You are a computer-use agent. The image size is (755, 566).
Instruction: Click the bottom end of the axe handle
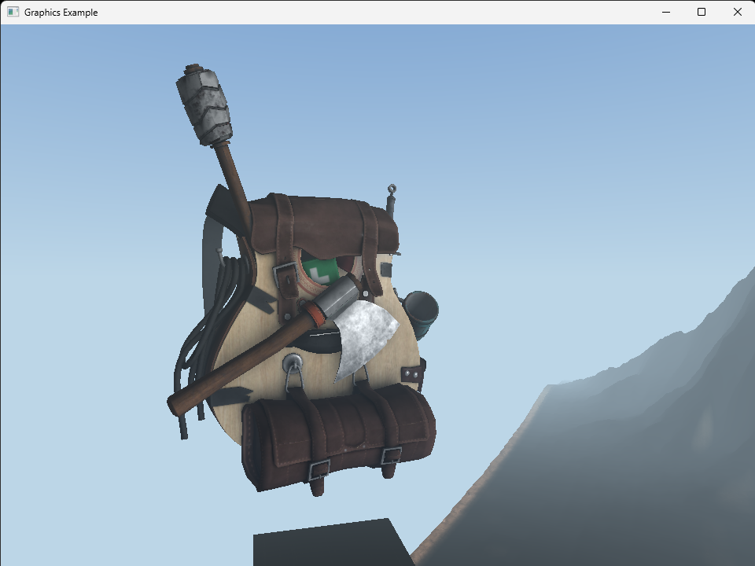(177, 406)
